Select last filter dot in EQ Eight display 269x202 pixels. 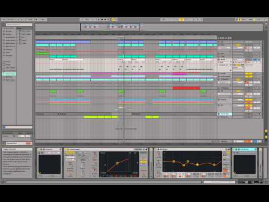click(214, 165)
